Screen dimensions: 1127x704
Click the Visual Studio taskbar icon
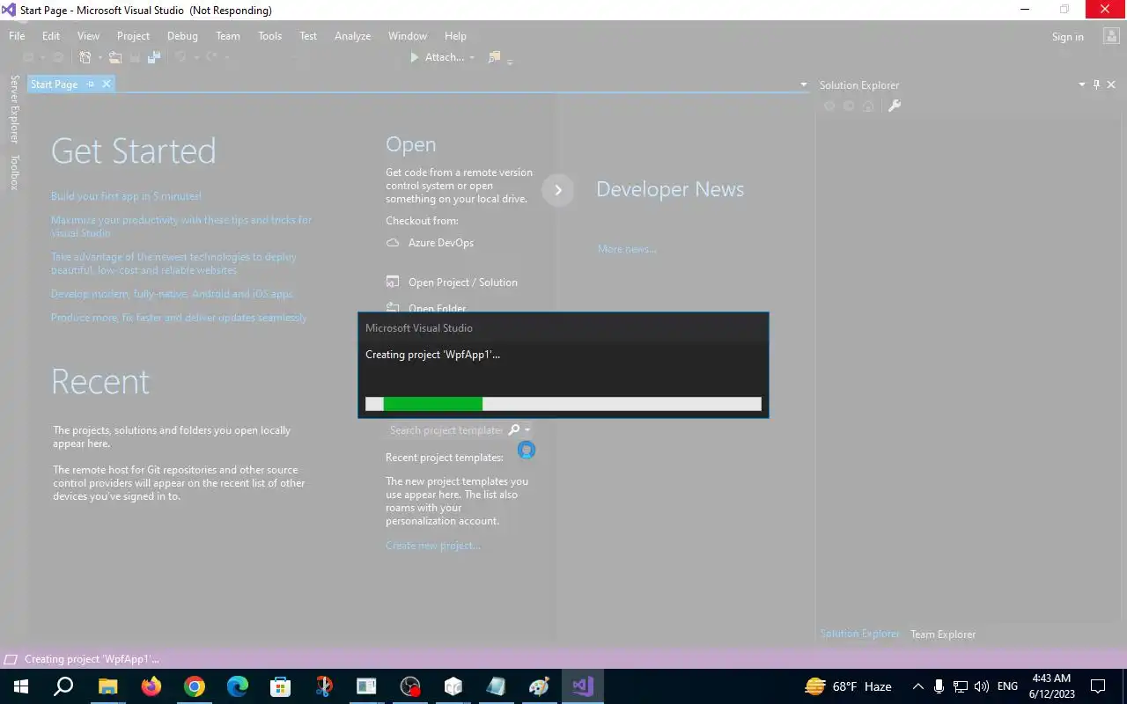point(583,686)
